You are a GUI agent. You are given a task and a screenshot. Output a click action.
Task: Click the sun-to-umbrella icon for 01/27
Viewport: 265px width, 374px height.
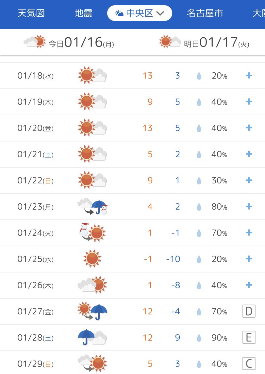point(92,311)
